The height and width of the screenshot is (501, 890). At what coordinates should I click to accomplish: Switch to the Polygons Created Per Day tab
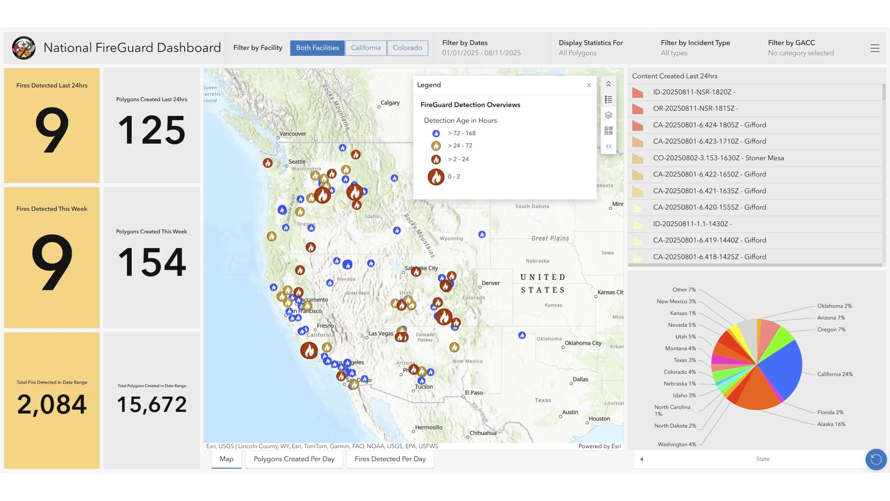point(294,459)
